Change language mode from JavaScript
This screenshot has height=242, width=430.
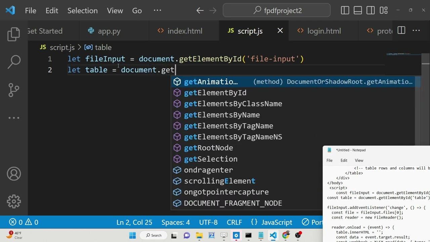(276, 222)
